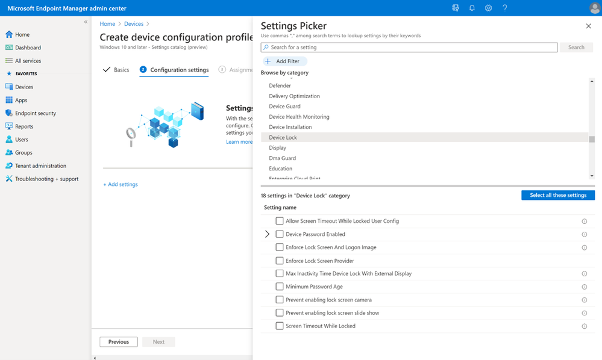The height and width of the screenshot is (360, 602).
Task: Open portal settings gear
Action: click(x=488, y=8)
